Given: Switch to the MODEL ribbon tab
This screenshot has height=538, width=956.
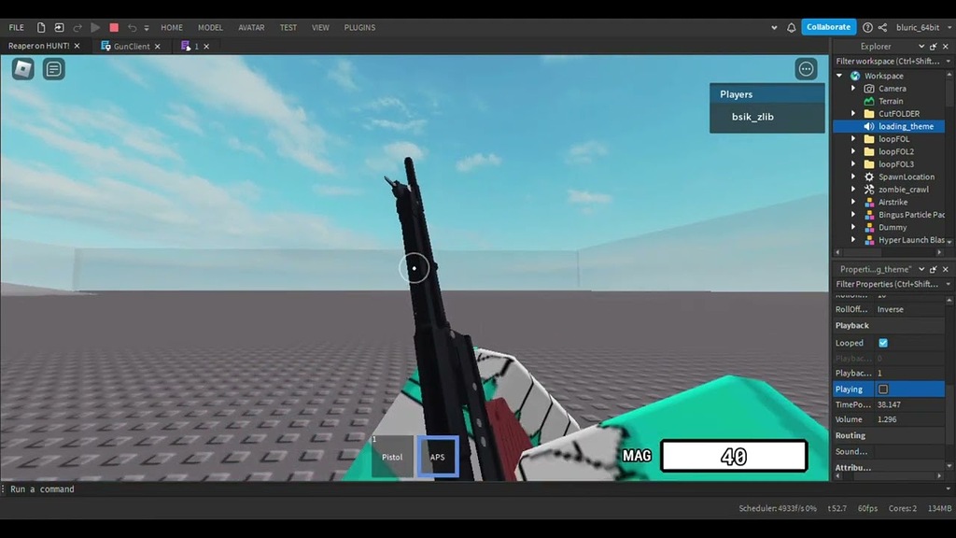Looking at the screenshot, I should [x=210, y=27].
